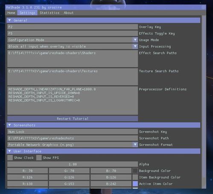Screen dimensions: 213x194
Task: Click the Preprocessor Definitions text area
Action: [73, 100]
